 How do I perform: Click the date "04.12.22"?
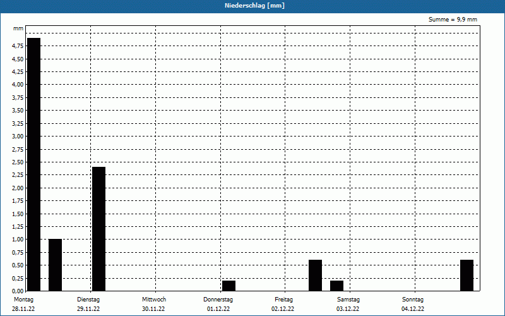coord(413,309)
